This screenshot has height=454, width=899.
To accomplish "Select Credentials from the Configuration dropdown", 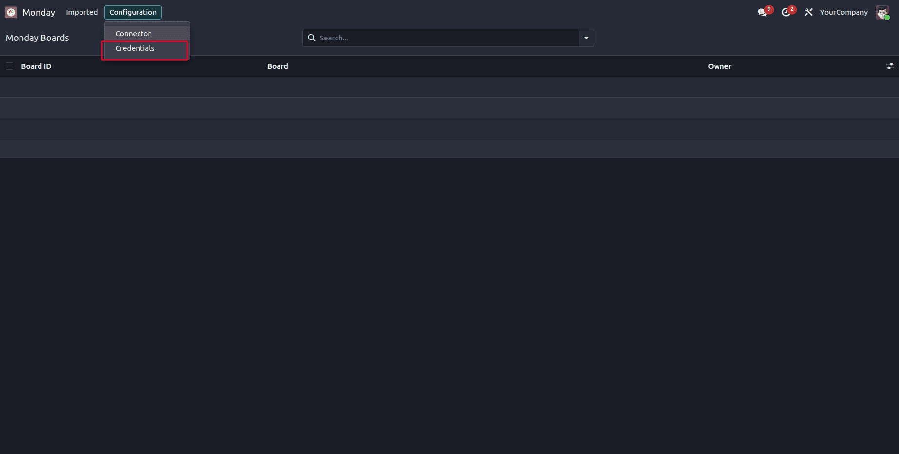I will coord(147,48).
